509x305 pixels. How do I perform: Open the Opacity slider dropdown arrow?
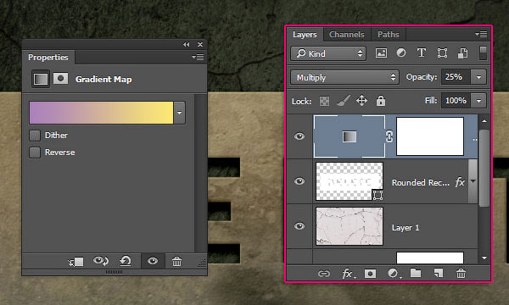478,77
